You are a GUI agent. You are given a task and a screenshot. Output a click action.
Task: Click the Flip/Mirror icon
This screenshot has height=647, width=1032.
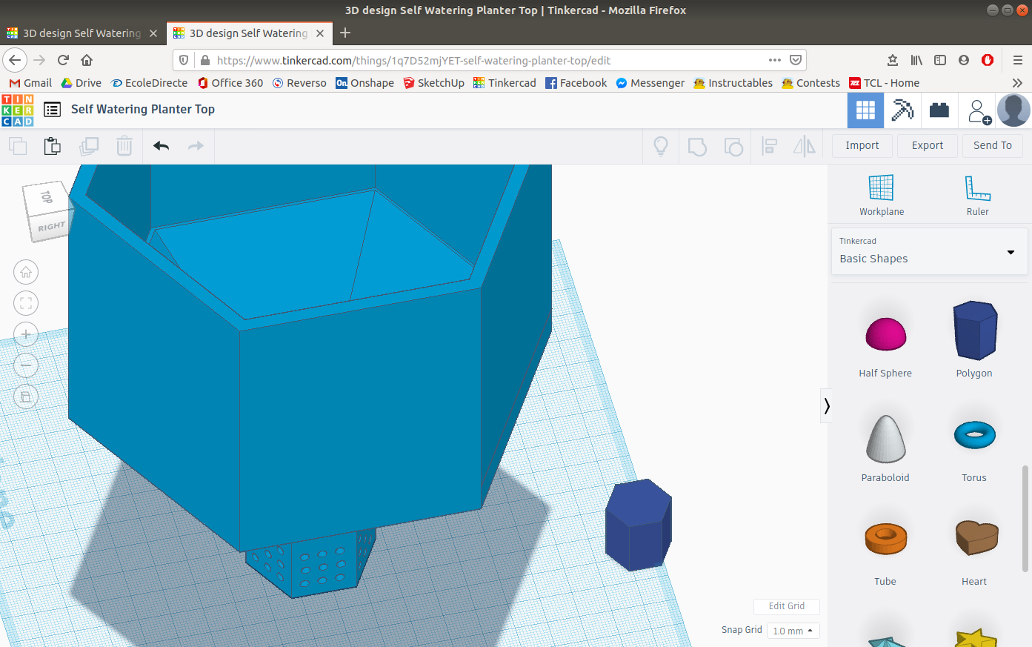[805, 146]
